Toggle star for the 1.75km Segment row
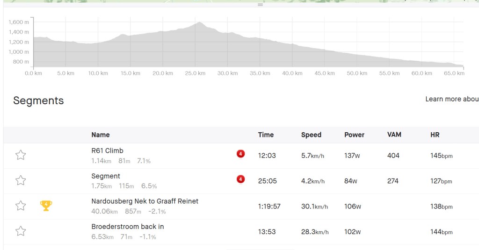Image resolution: width=479 pixels, height=250 pixels. [x=21, y=180]
